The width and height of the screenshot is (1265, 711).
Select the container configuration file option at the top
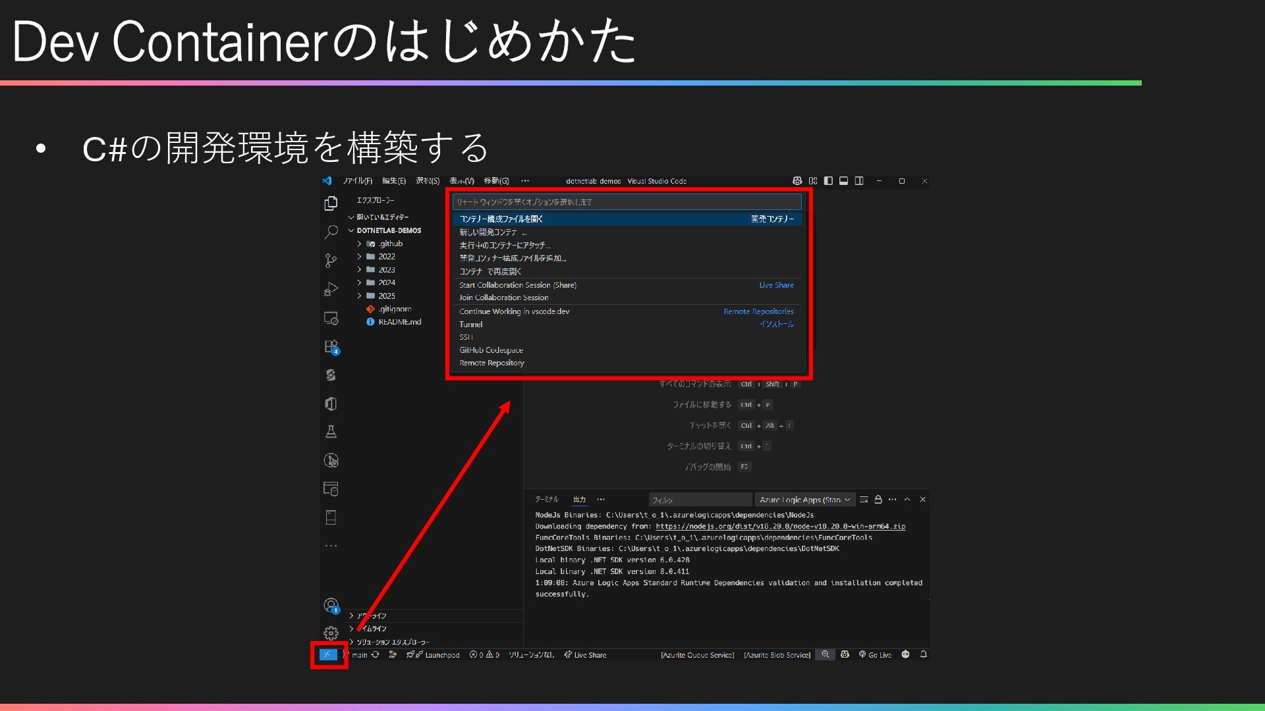627,219
